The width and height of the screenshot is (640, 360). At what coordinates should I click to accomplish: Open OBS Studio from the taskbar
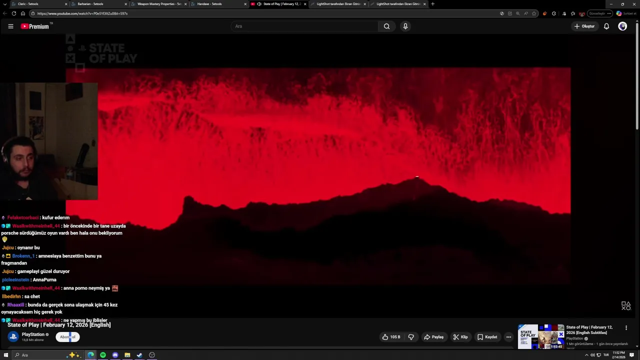pos(152,355)
